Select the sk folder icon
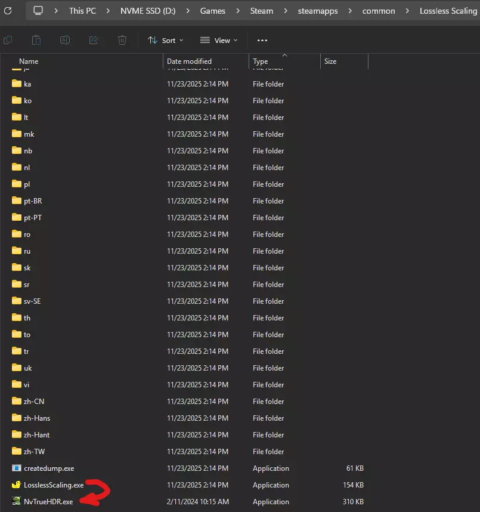This screenshot has width=480, height=512. point(16,267)
